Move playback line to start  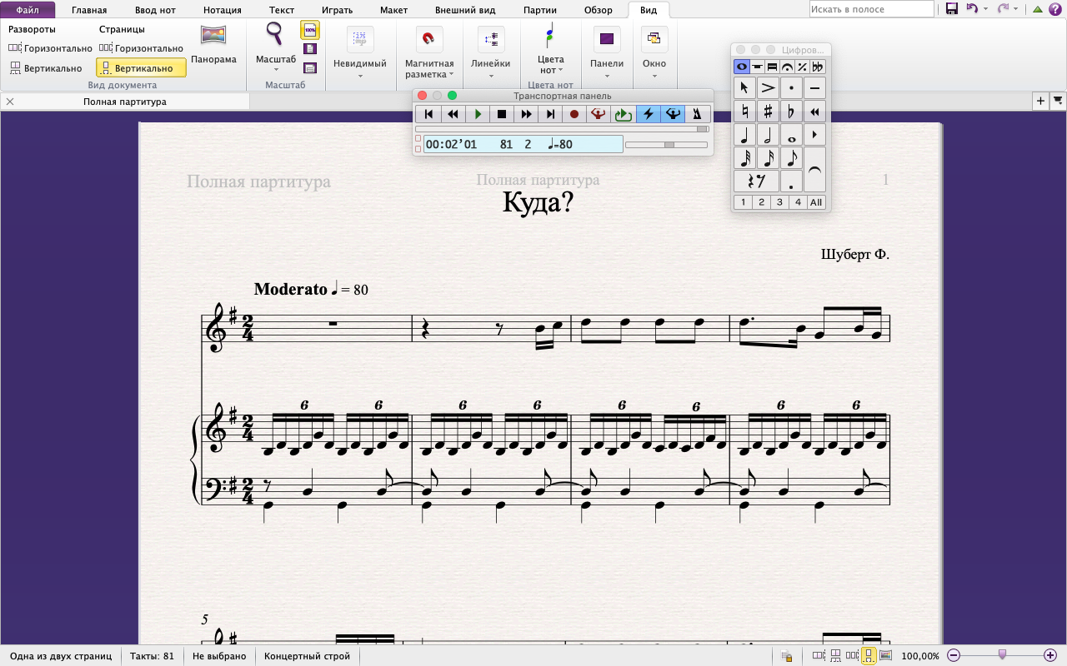point(428,114)
